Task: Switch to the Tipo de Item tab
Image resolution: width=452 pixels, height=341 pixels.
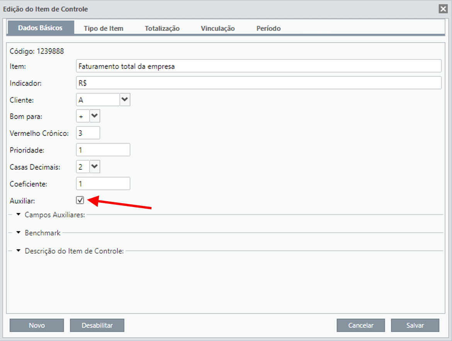Action: [x=104, y=28]
